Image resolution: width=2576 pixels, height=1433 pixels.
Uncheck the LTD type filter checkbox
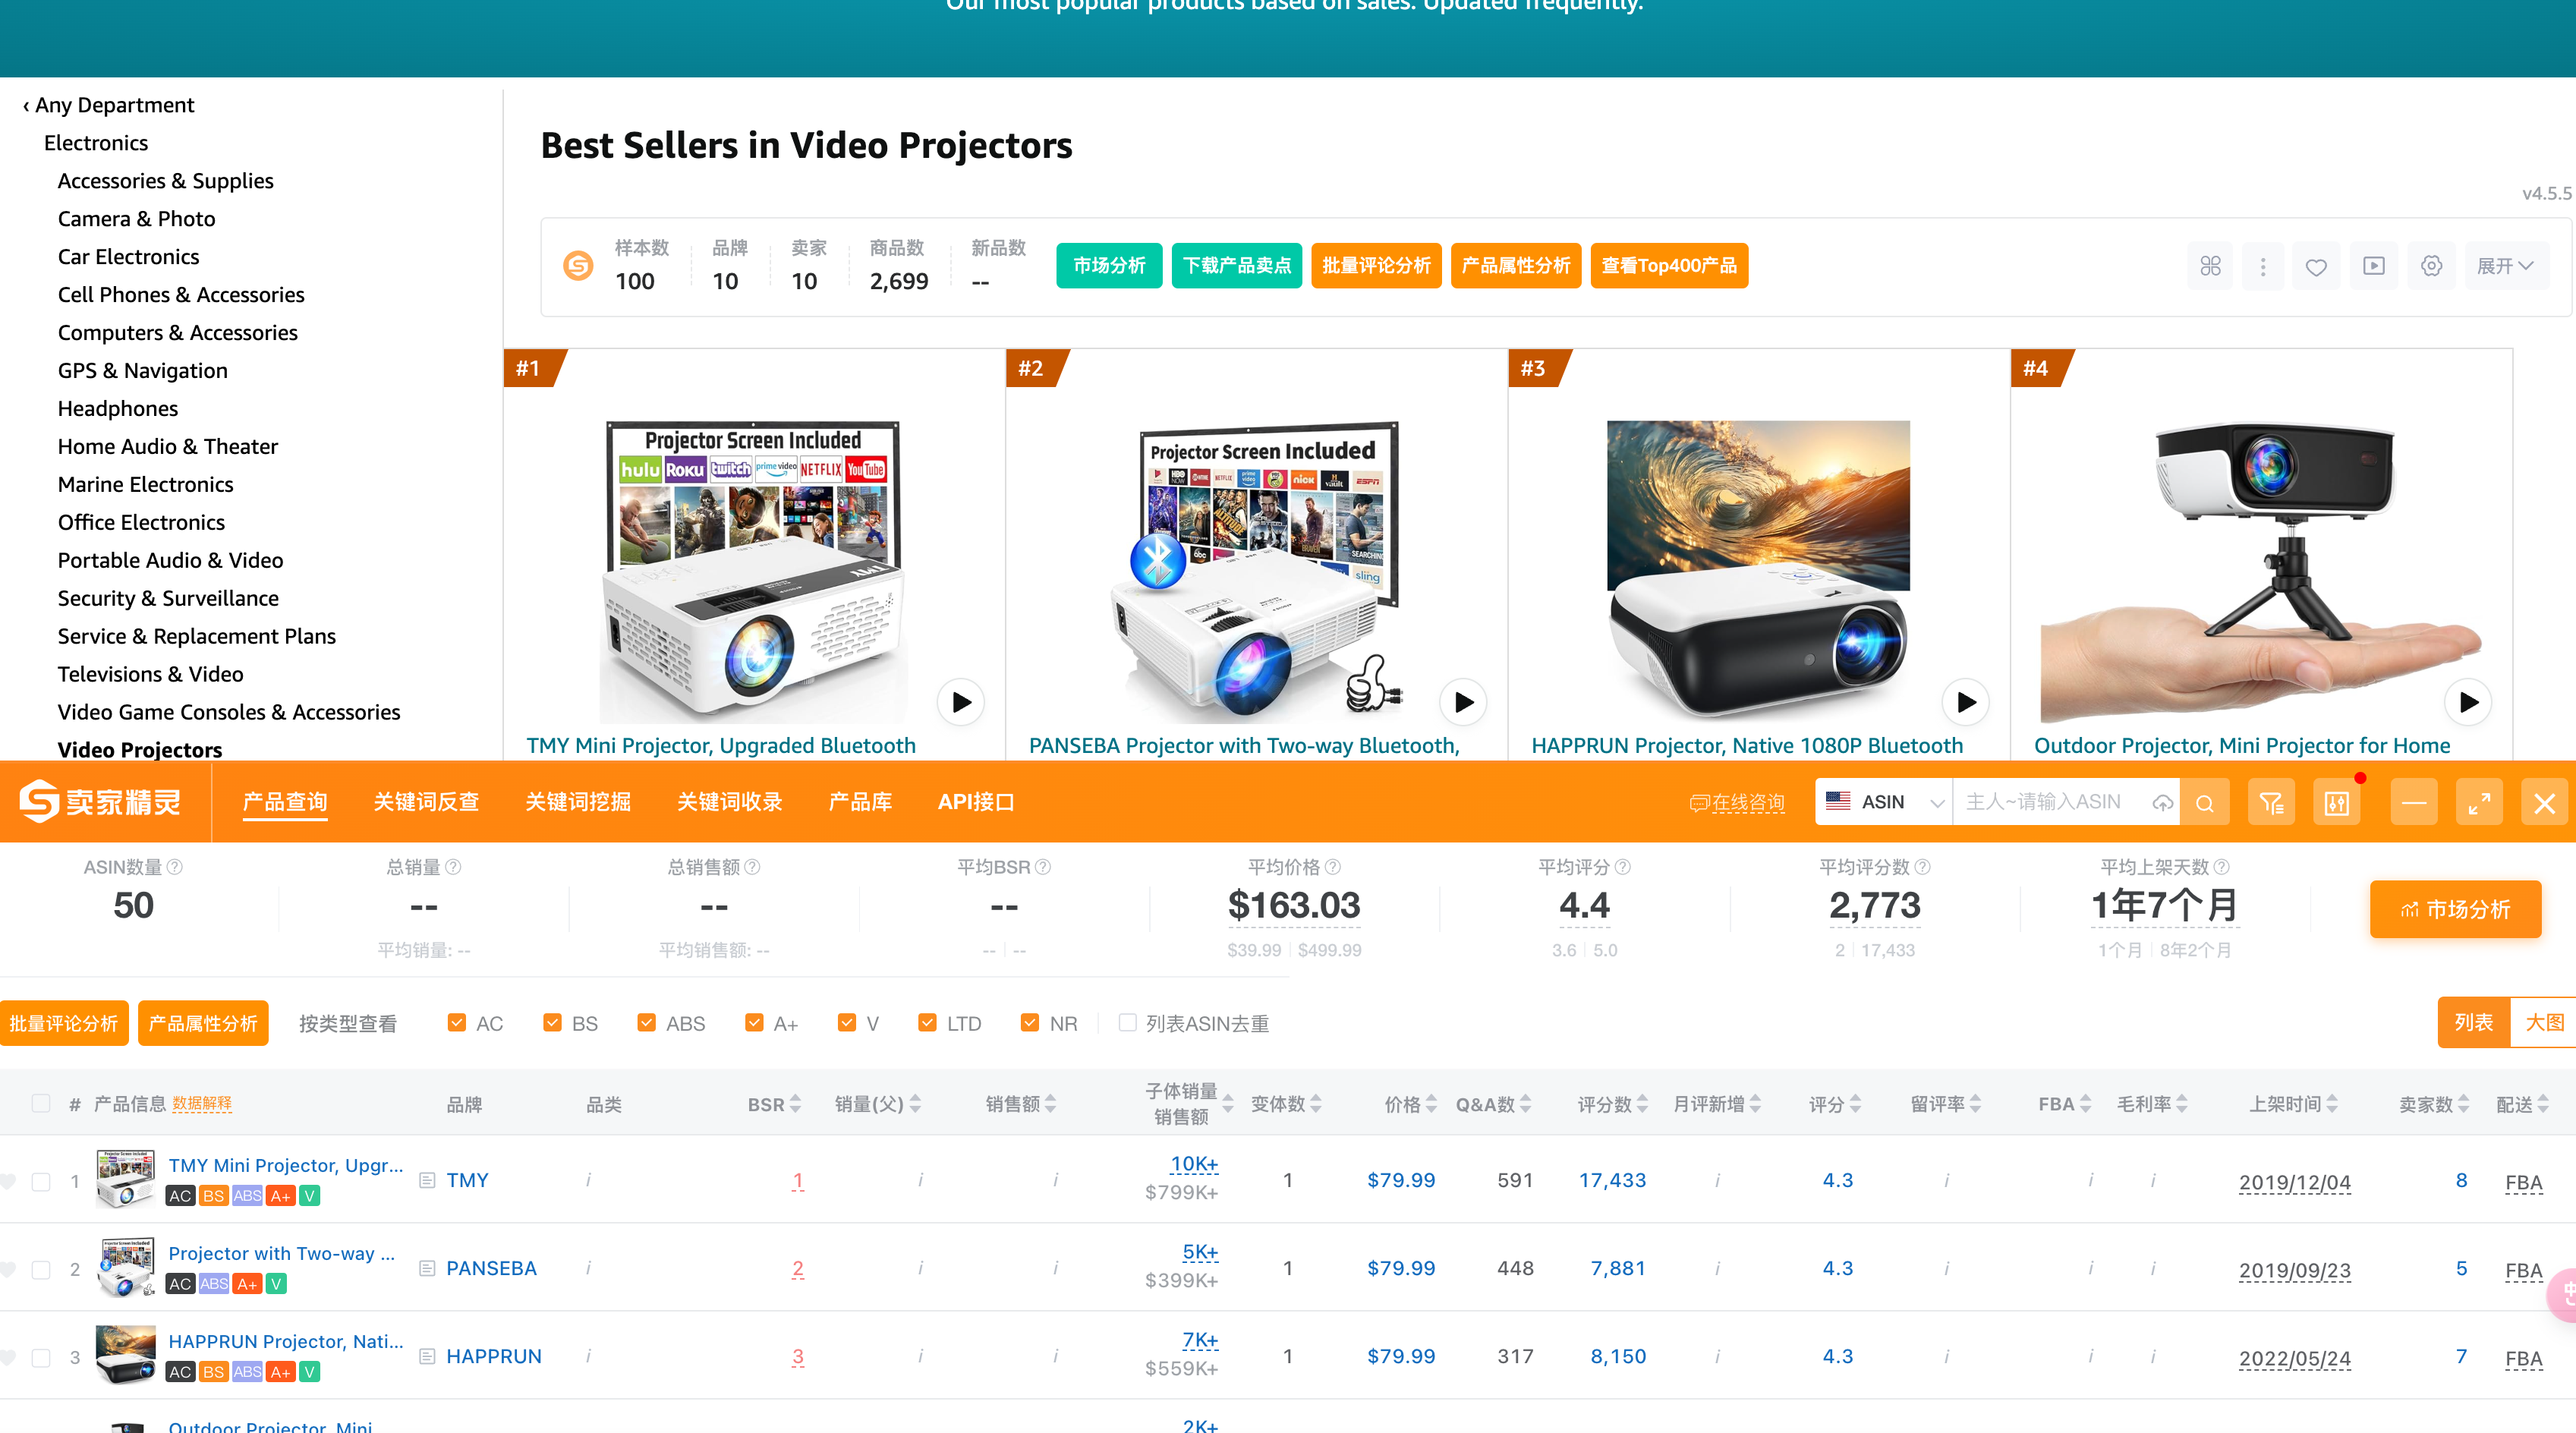(x=927, y=1022)
